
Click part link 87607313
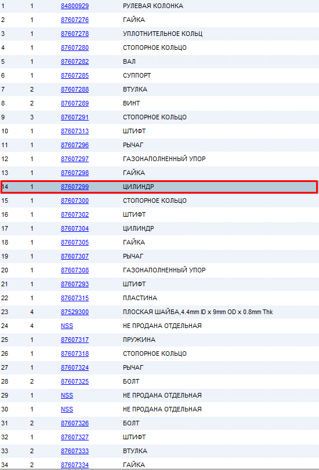(75, 131)
